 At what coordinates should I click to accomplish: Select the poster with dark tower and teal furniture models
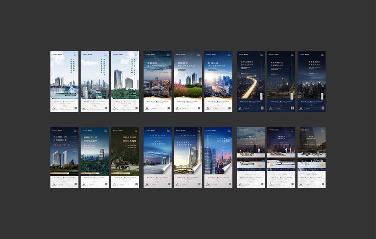[312, 157]
